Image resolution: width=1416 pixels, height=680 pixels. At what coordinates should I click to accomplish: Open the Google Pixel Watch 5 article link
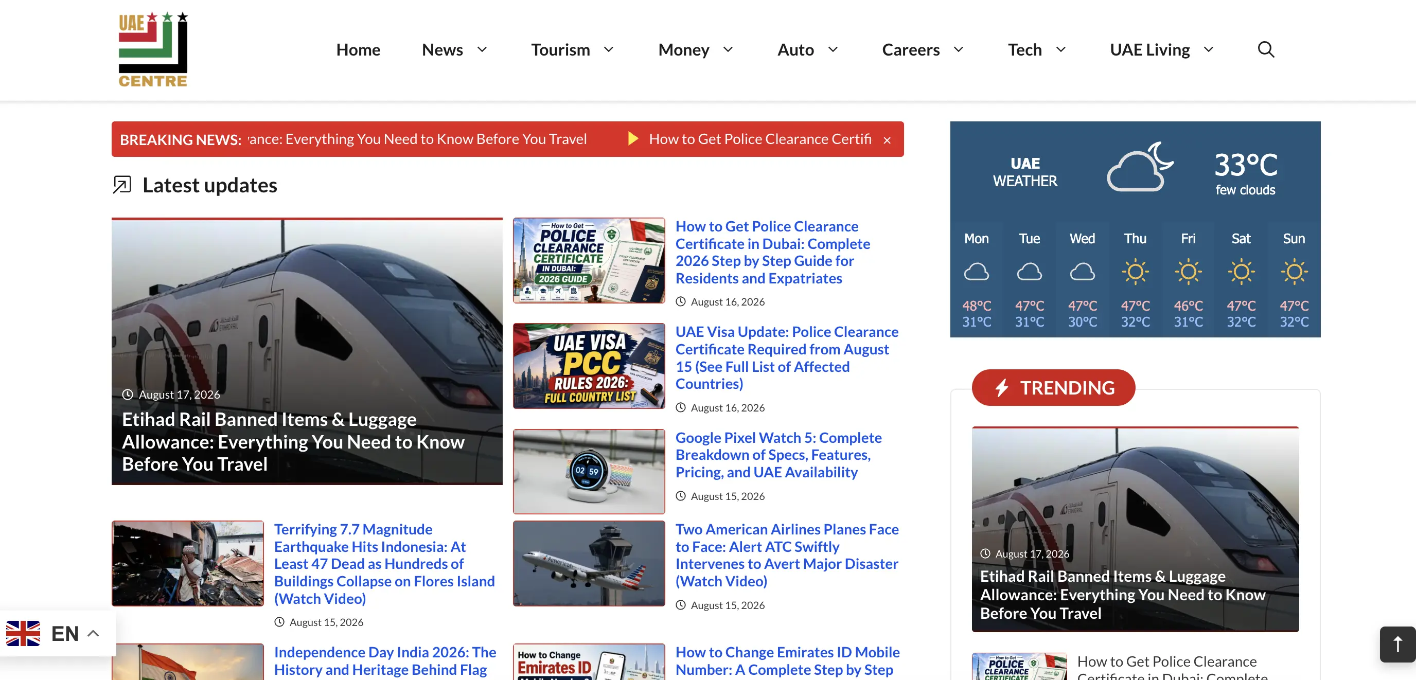click(x=778, y=455)
